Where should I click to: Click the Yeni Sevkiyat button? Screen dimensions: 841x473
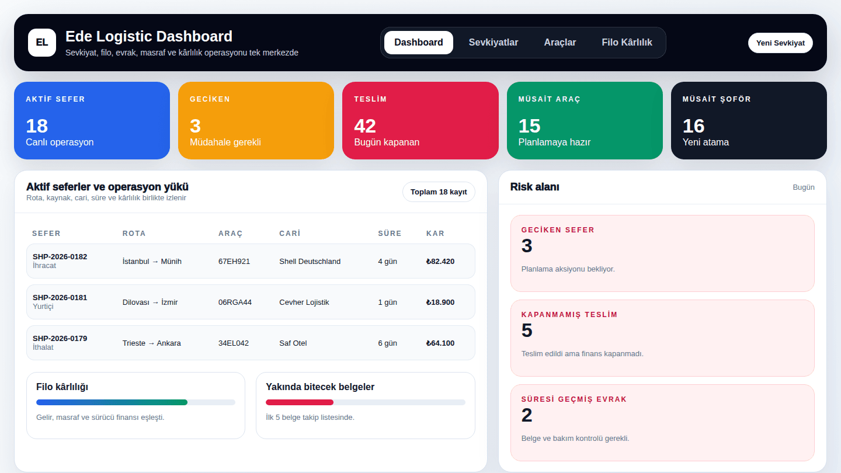pos(780,43)
